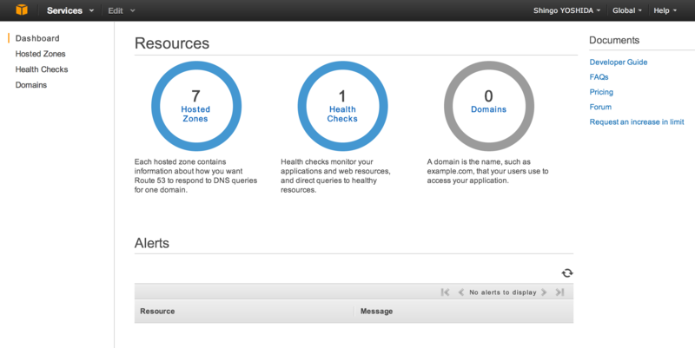The image size is (695, 348).
Task: Click the Documents heading
Action: [614, 40]
